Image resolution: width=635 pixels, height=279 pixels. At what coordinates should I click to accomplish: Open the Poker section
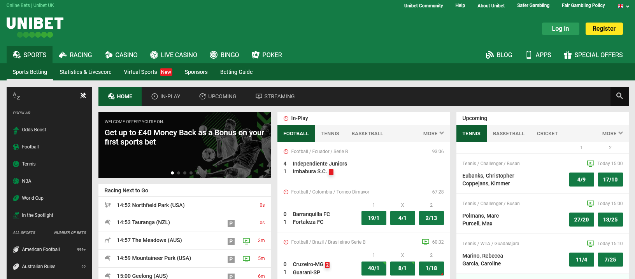(x=267, y=55)
